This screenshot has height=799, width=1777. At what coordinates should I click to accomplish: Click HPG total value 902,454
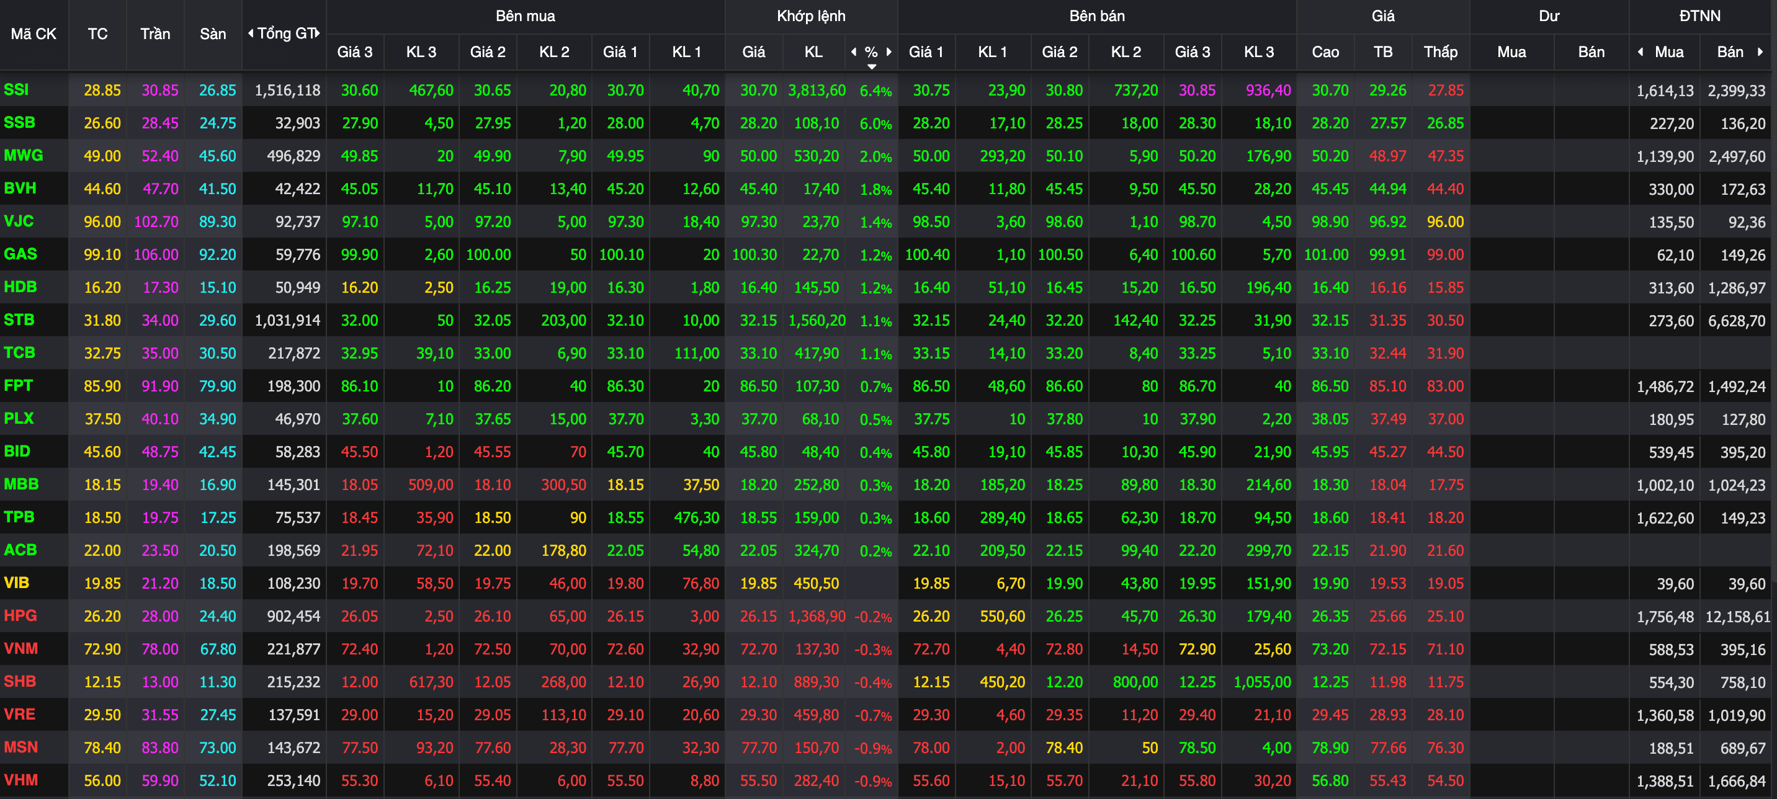pyautogui.click(x=294, y=616)
